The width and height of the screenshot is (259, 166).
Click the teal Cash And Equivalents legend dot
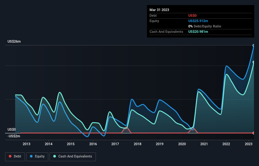click(55, 156)
